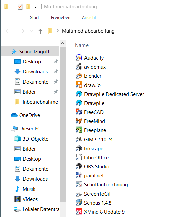Open the Audacity shortcut

[90, 58]
